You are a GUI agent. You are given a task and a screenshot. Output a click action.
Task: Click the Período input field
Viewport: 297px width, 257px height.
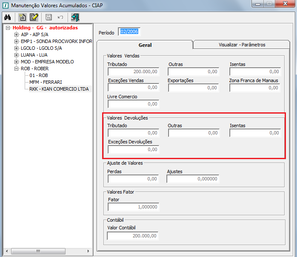(x=129, y=32)
